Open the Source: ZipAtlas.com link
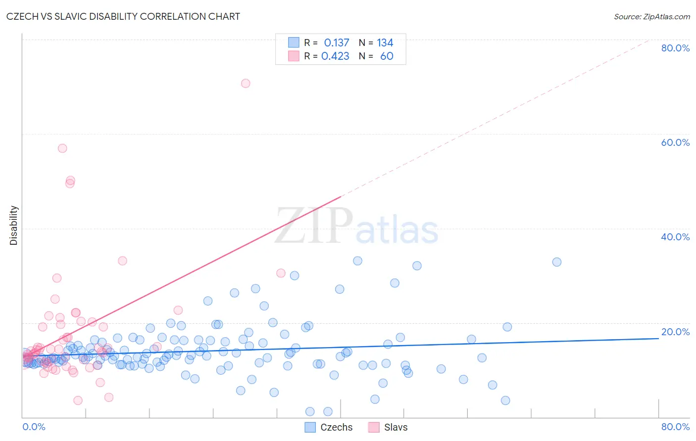This screenshot has height=441, width=696. click(x=652, y=16)
